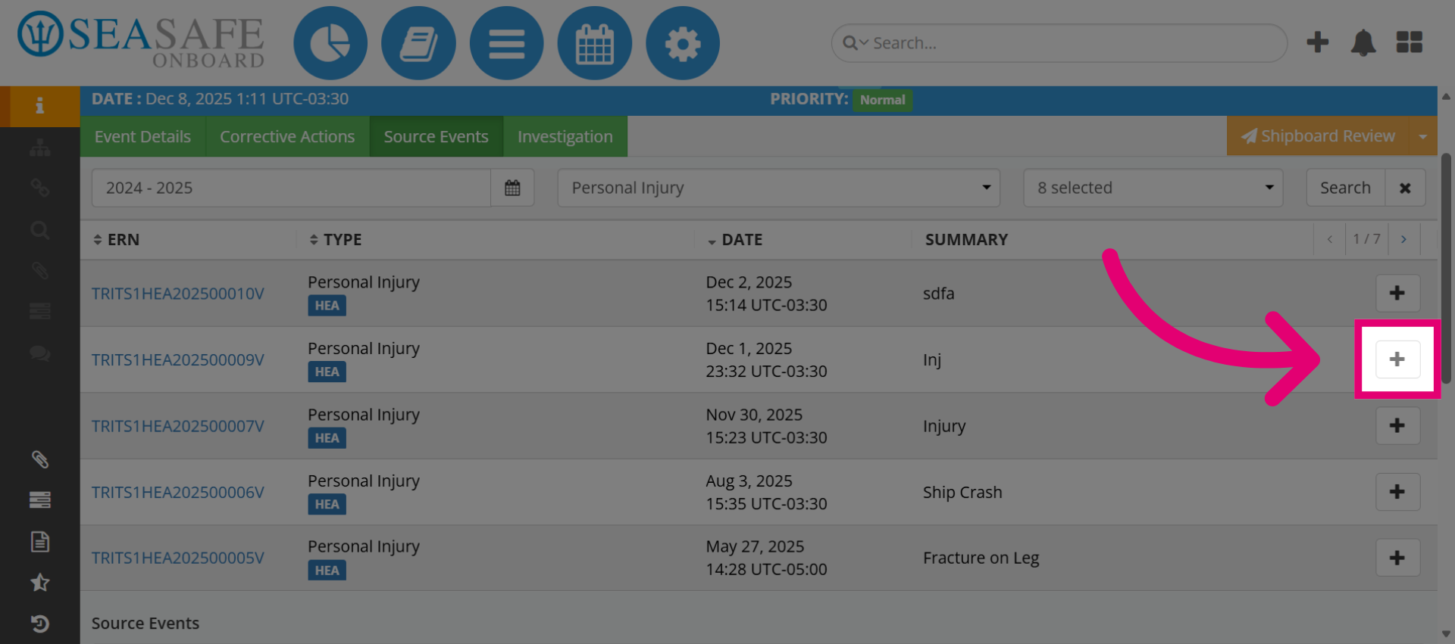Expand the Shipboard Review arrow dropdown
Screen dimensions: 1455x644
(1422, 136)
